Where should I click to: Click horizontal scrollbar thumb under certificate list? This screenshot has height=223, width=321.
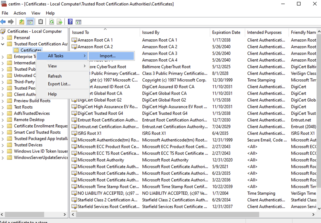coord(168,214)
